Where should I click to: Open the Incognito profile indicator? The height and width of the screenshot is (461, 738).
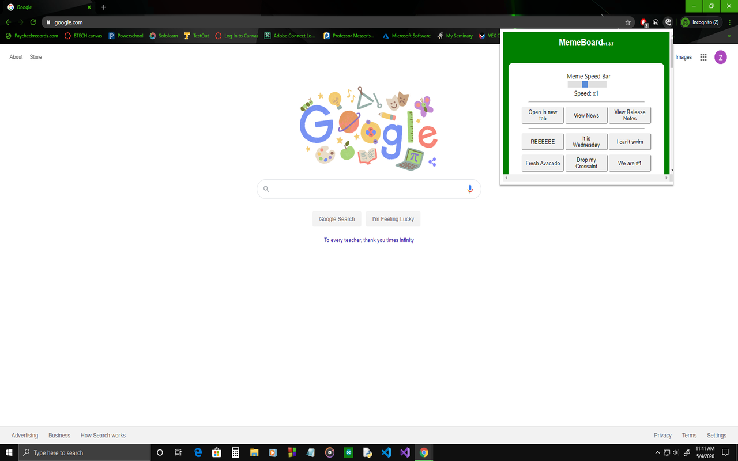[x=701, y=22]
